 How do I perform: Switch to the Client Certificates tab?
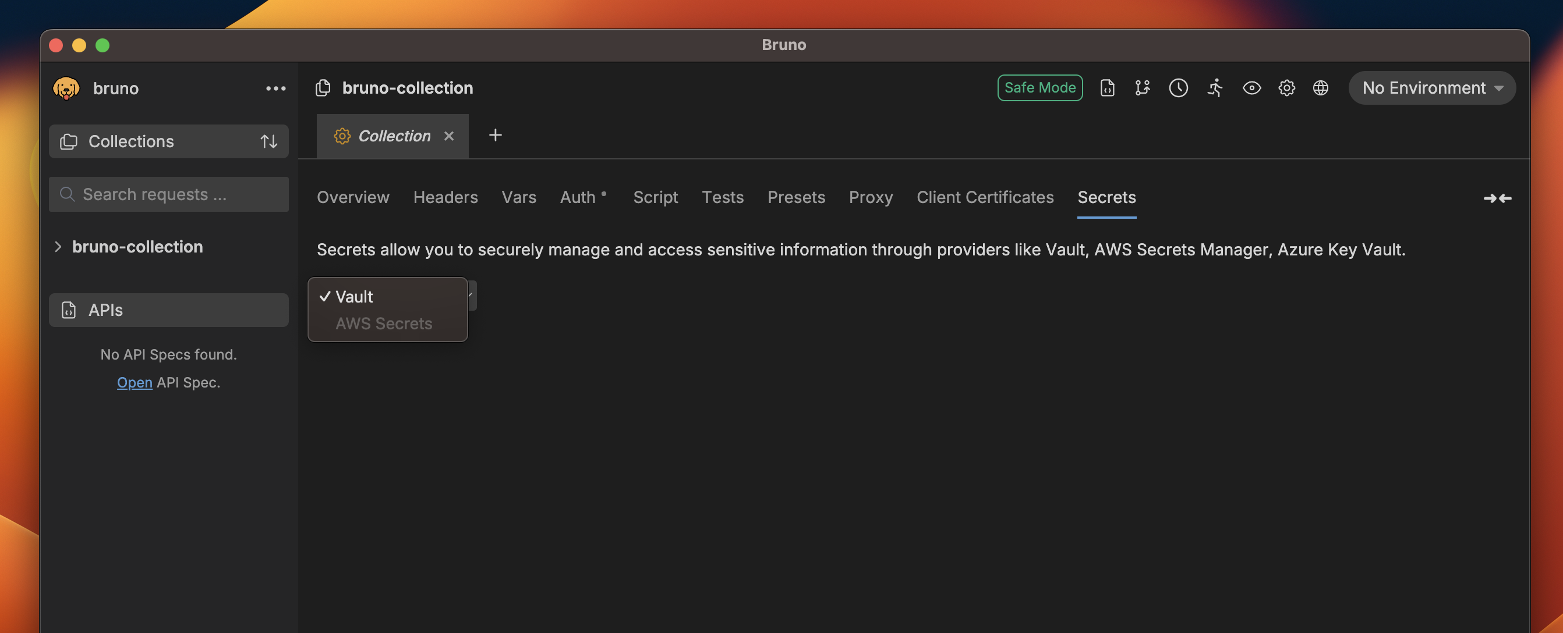[985, 197]
